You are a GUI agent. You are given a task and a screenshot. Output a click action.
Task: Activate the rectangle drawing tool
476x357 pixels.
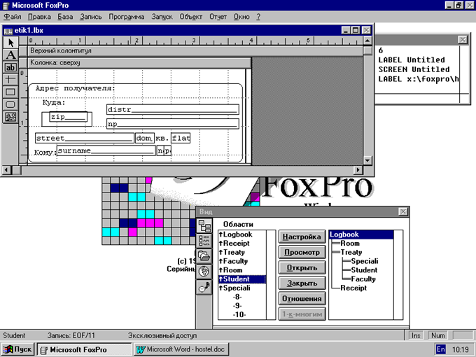pos(10,92)
